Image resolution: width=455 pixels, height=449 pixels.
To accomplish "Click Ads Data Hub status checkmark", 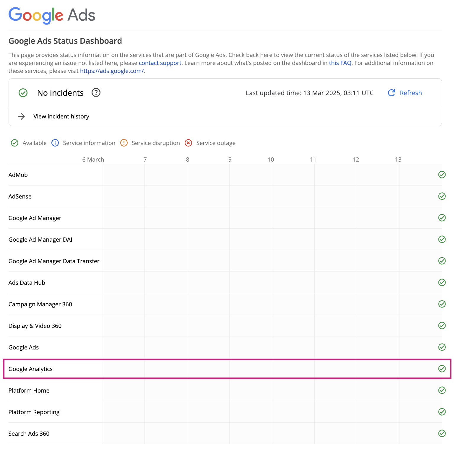I will click(442, 282).
